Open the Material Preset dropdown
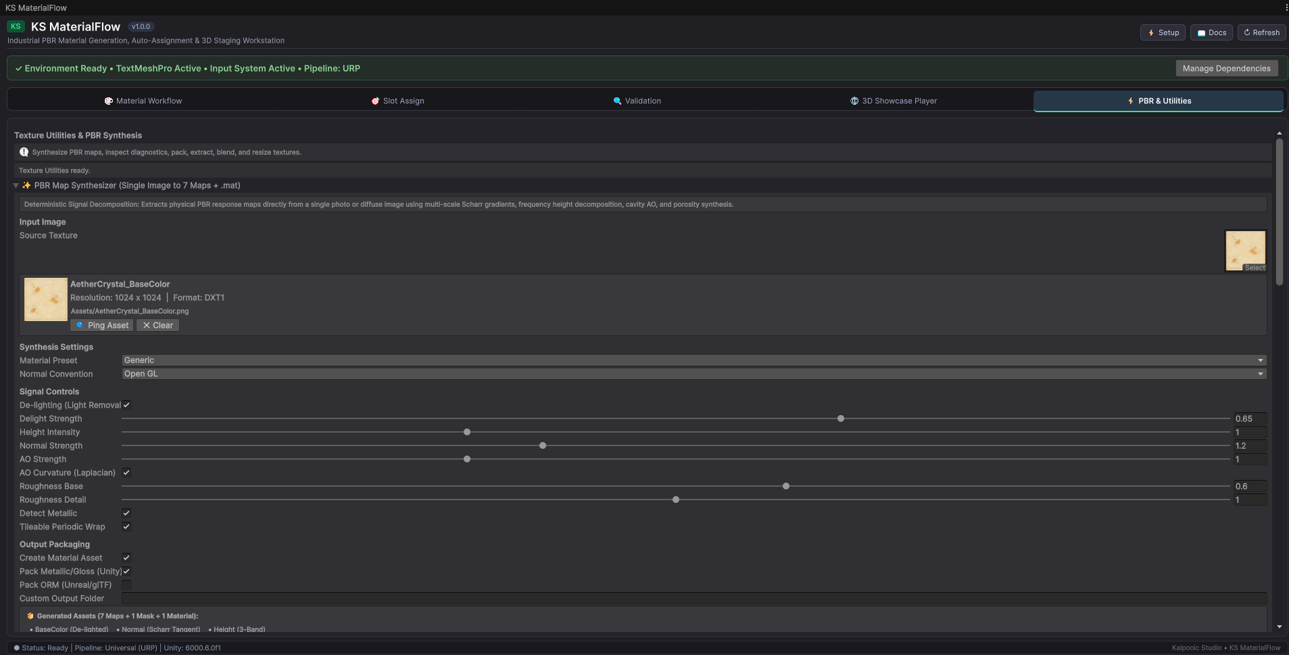Image resolution: width=1289 pixels, height=655 pixels. tap(694, 360)
